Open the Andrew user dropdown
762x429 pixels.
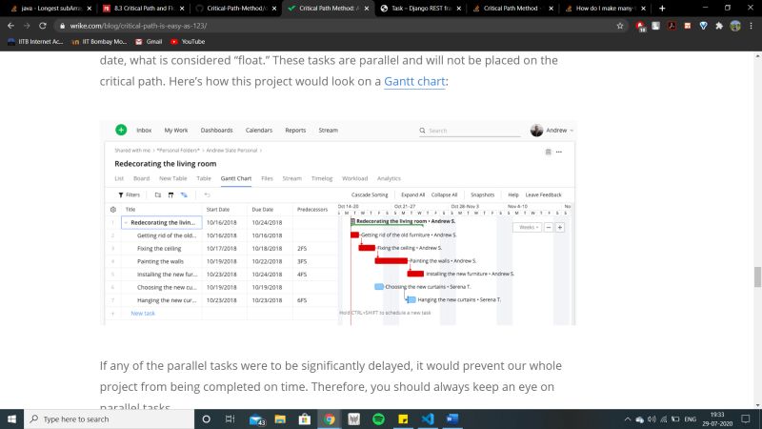[x=552, y=131]
